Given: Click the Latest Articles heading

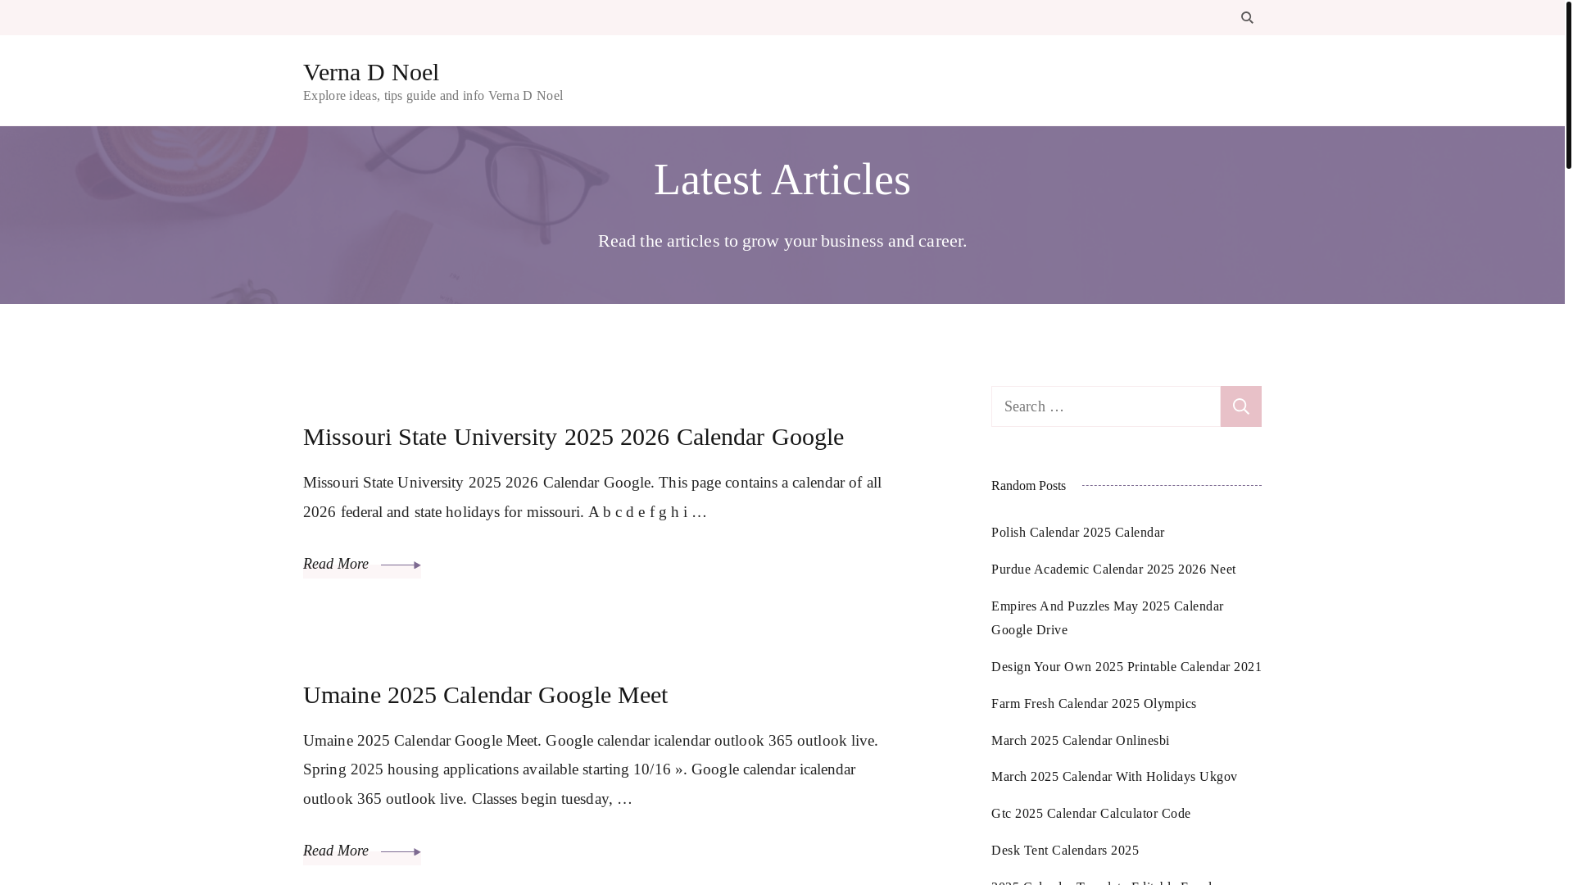Looking at the screenshot, I should (x=782, y=179).
